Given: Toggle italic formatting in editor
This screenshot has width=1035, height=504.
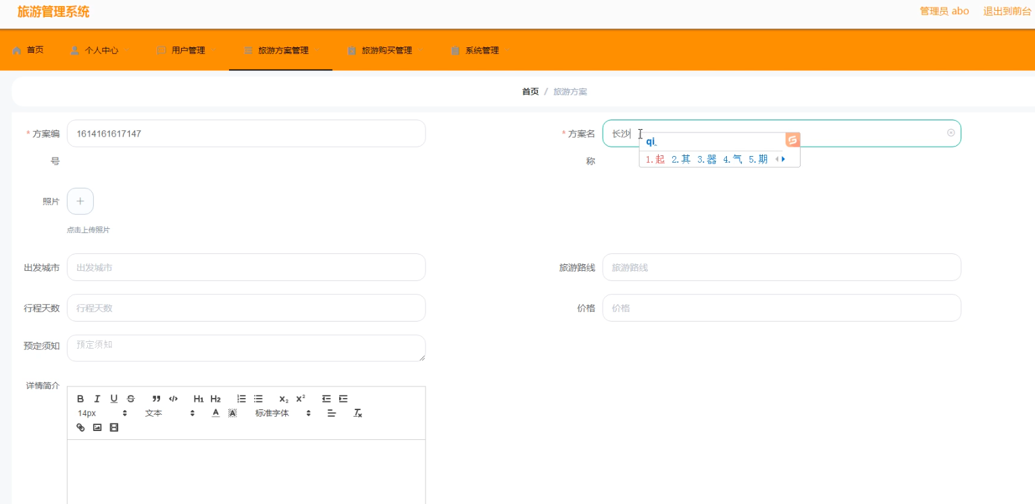Looking at the screenshot, I should coord(97,399).
